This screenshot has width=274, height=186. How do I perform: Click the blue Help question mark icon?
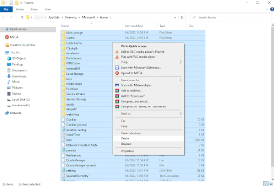[272, 9]
